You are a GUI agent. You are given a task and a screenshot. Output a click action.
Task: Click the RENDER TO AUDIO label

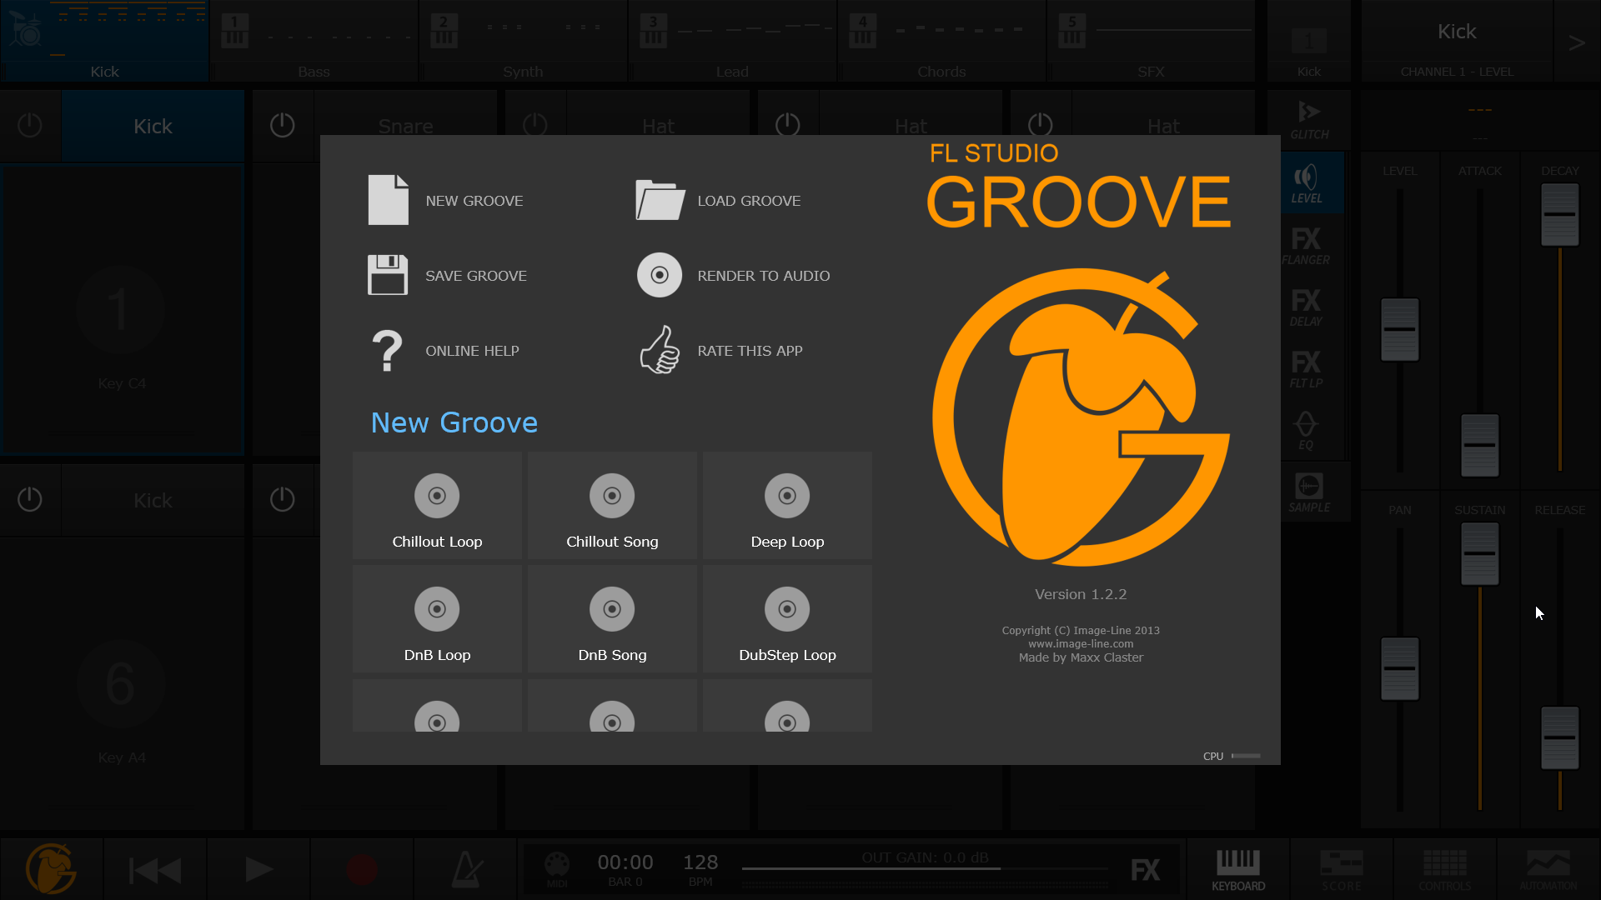pyautogui.click(x=764, y=276)
